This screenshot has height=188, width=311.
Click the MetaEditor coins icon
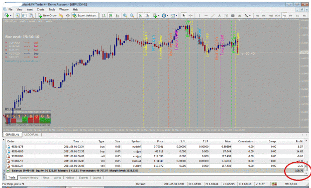coord(61,15)
